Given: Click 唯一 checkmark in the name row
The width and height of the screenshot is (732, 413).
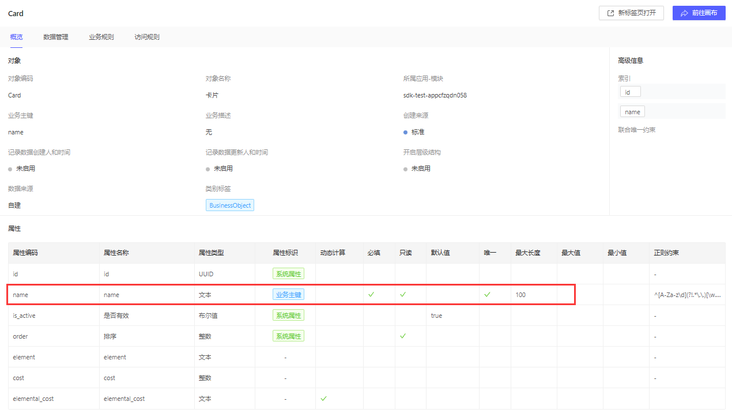Looking at the screenshot, I should pyautogui.click(x=487, y=294).
